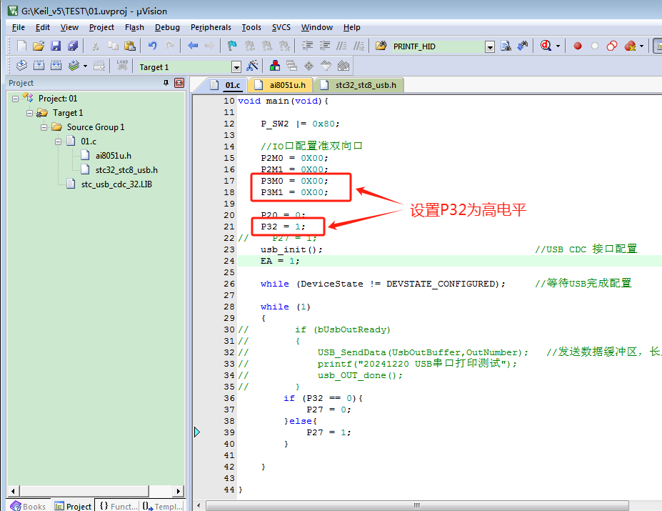This screenshot has width=662, height=511.
Task: Close the Project panel
Action: pos(179,83)
